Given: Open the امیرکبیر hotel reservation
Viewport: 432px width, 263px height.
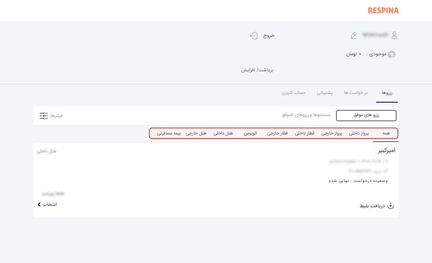Looking at the screenshot, I should [386, 151].
